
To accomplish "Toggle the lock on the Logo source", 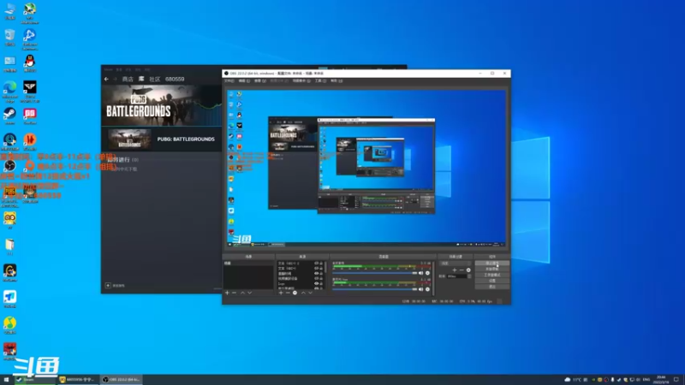I will click(321, 284).
